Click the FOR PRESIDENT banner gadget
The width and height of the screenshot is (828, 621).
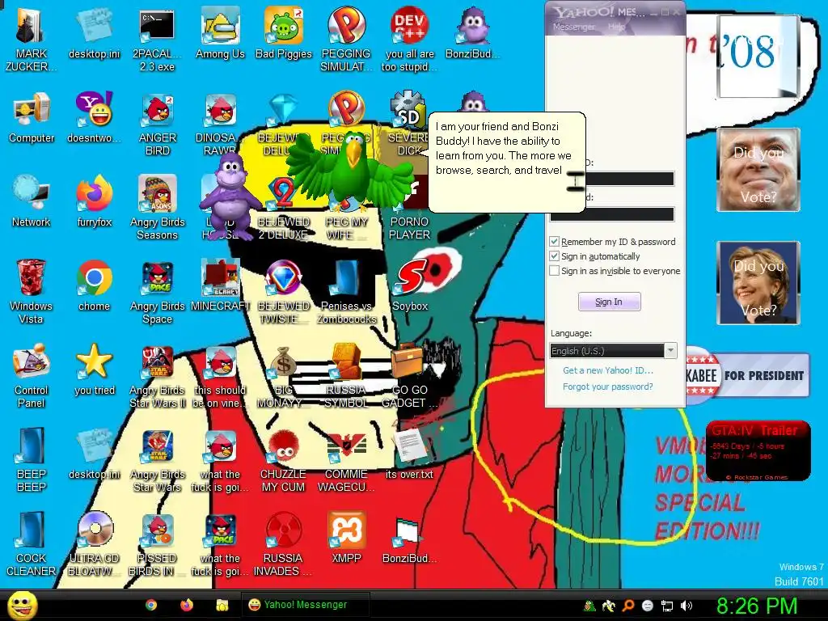point(747,375)
